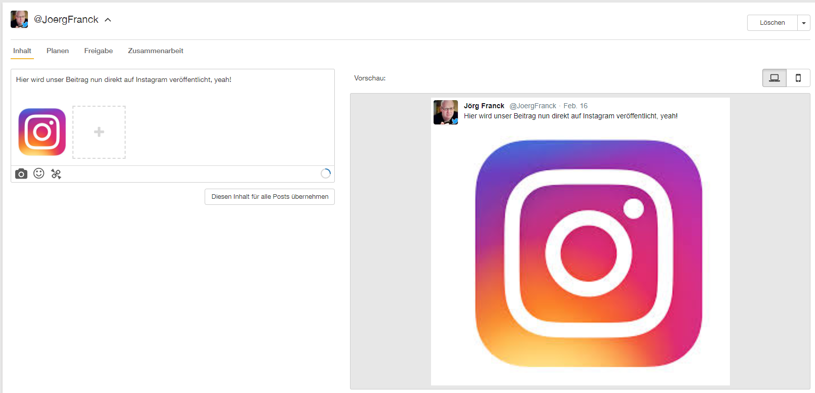Viewport: 815px width, 393px height.
Task: Click the scissors link-shortener icon
Action: 56,174
